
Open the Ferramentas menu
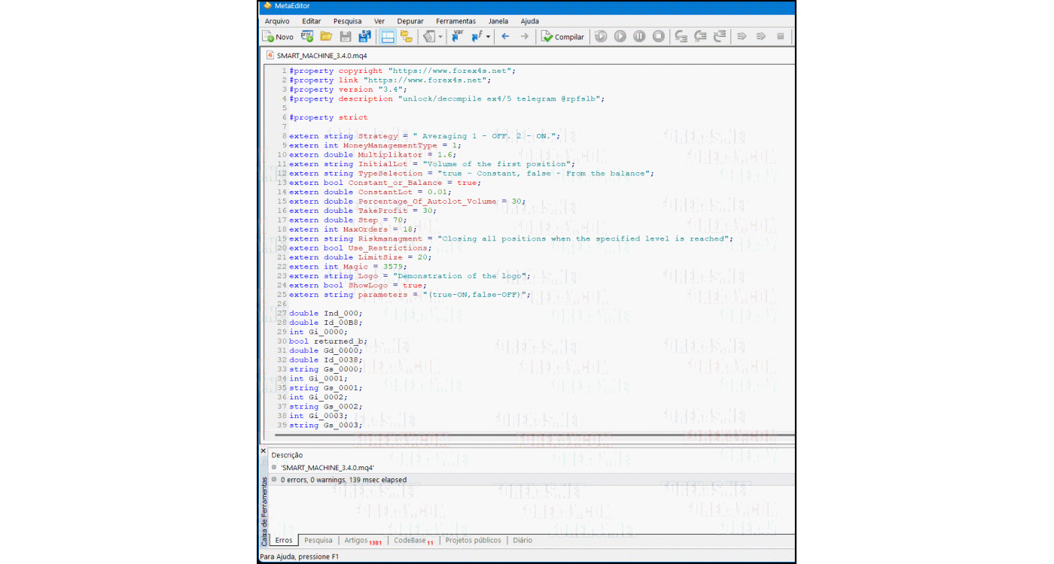tap(455, 21)
